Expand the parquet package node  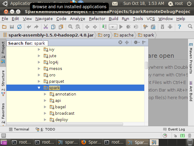point(39,82)
